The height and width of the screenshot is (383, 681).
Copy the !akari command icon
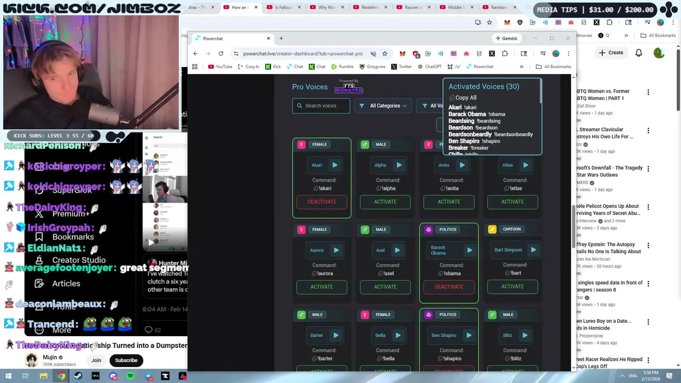(x=315, y=188)
